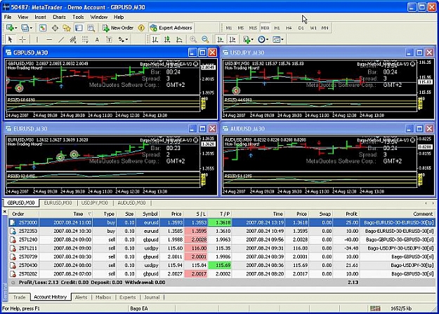Choose the Trendline drawing tool
The image size is (439, 314).
pyautogui.click(x=61, y=39)
